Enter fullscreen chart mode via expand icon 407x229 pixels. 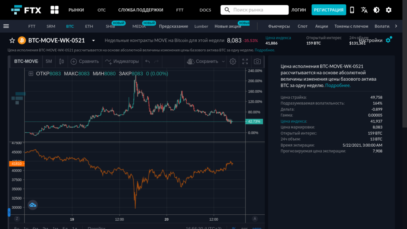pos(245,61)
